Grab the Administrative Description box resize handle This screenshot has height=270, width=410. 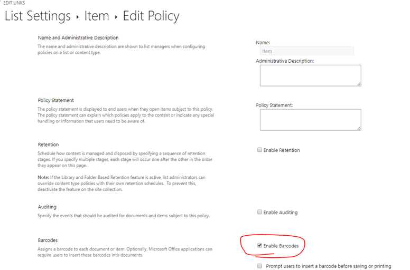(x=359, y=83)
